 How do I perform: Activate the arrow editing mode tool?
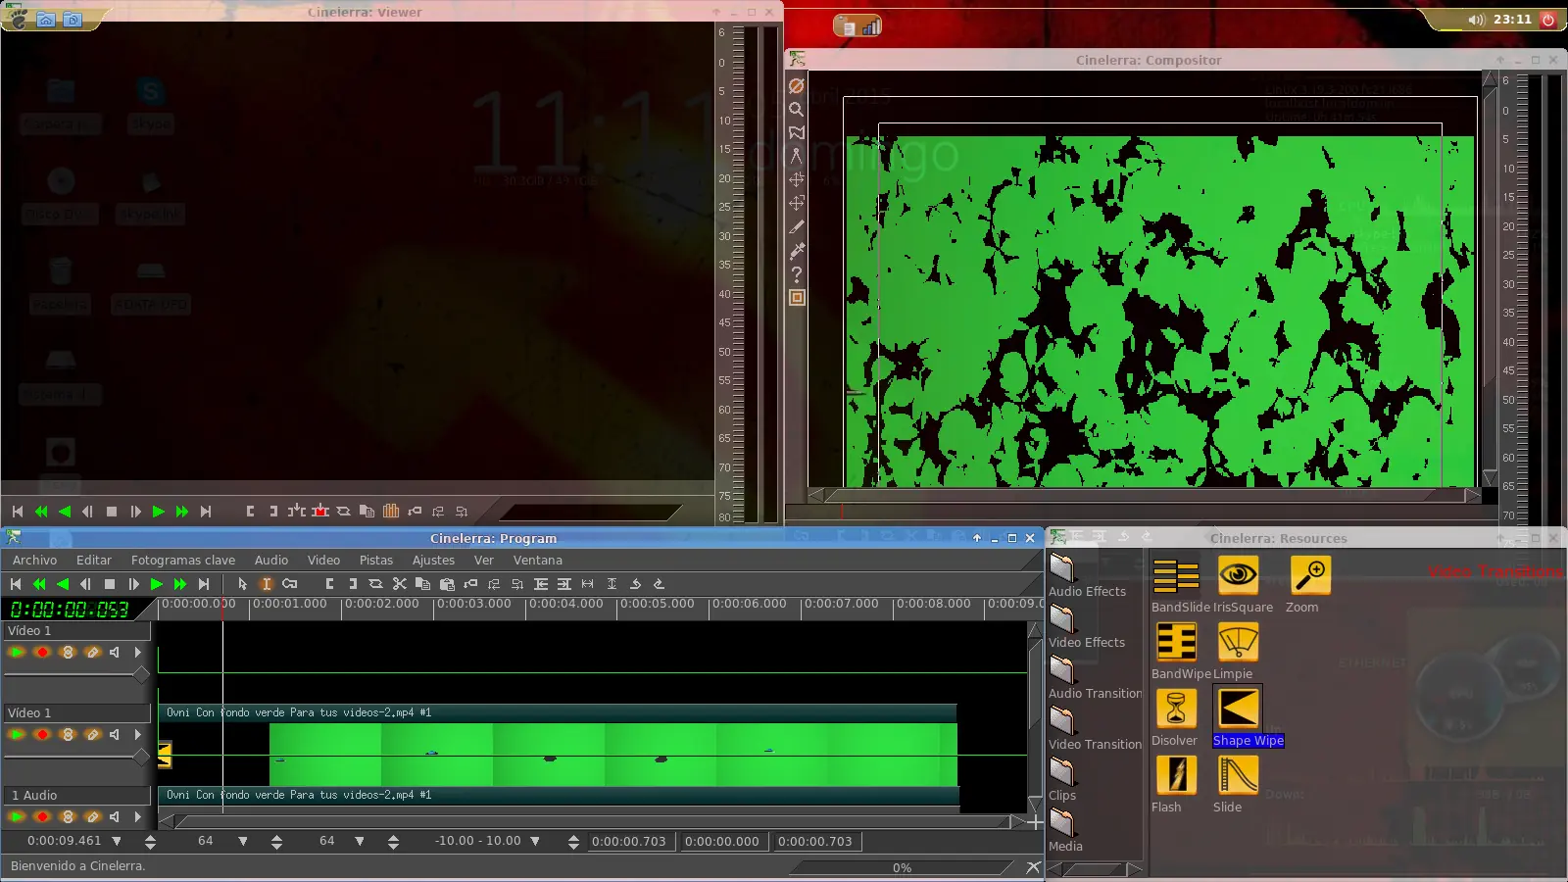click(x=242, y=584)
